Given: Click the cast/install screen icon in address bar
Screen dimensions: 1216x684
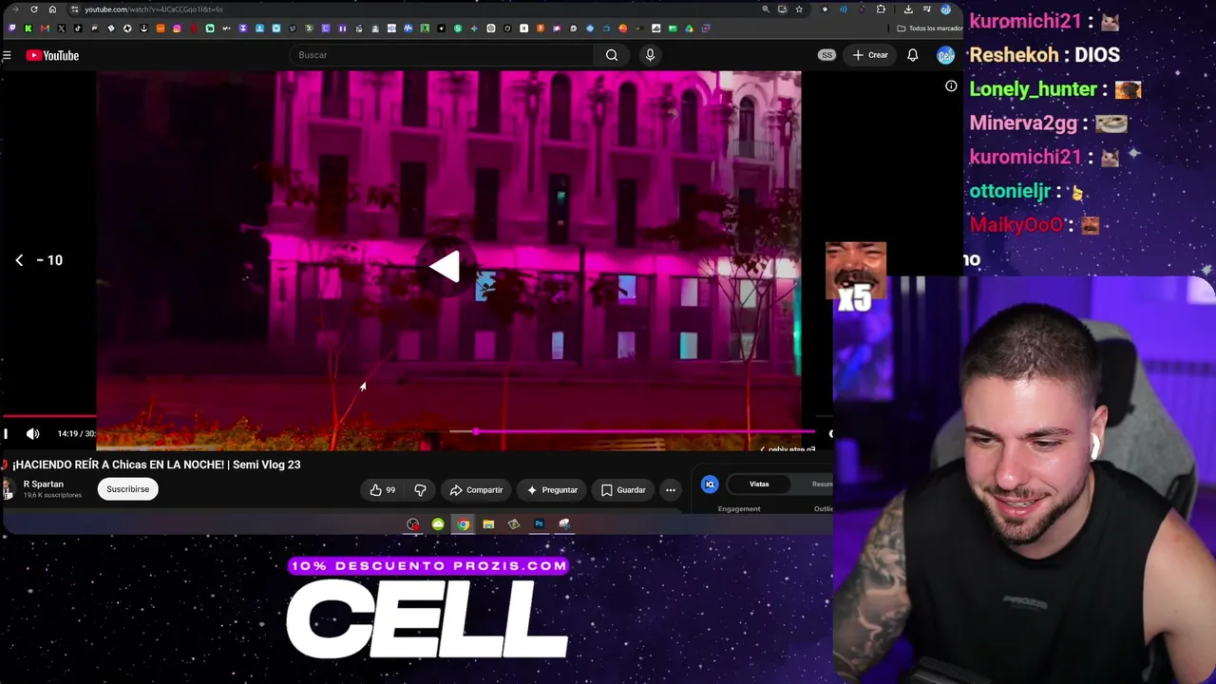Looking at the screenshot, I should (x=782, y=9).
